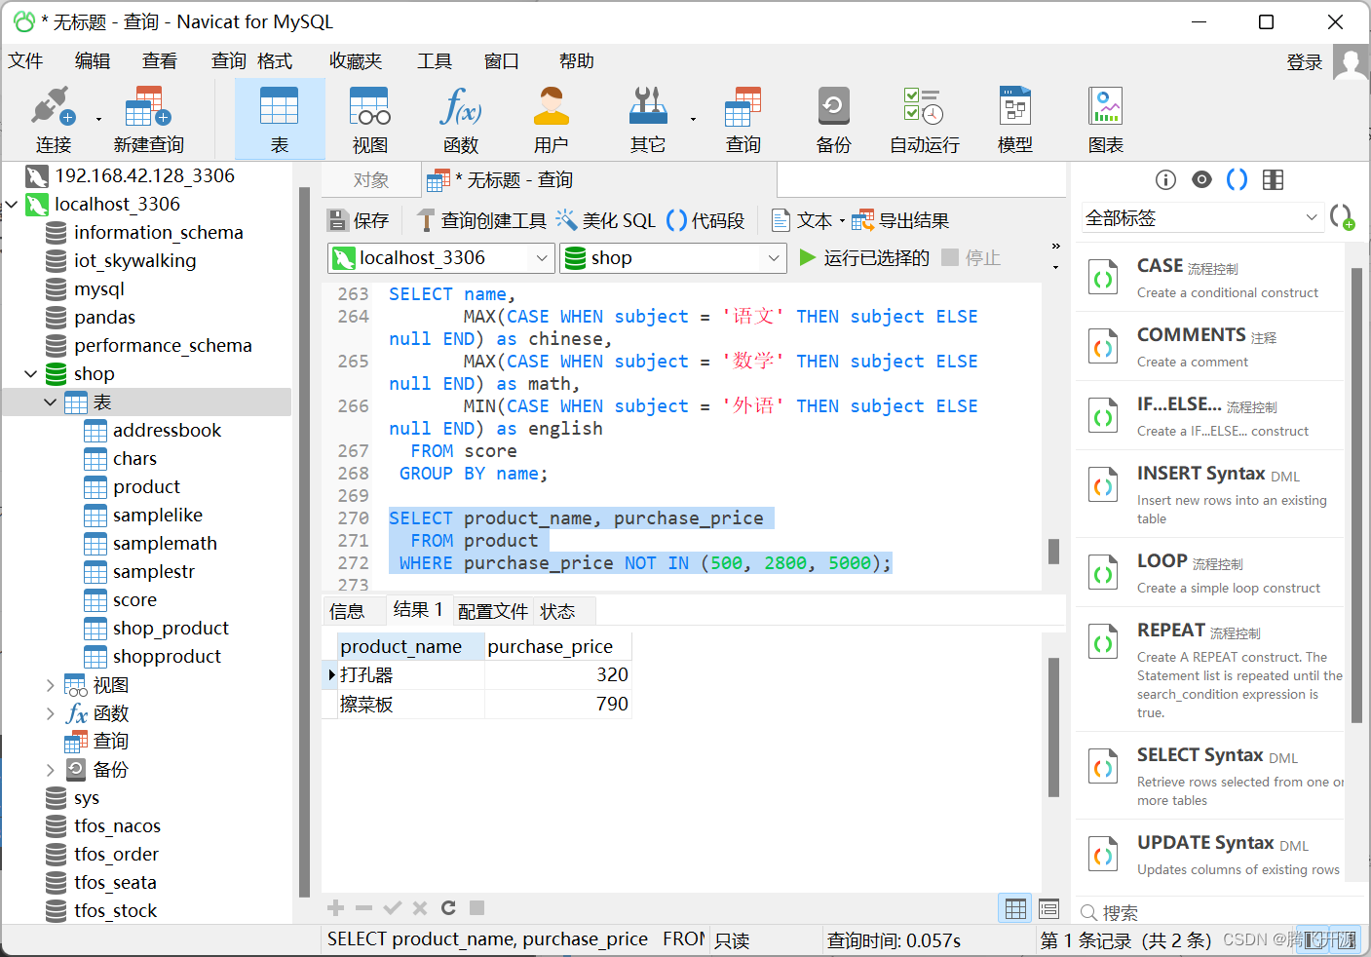Viewport: 1371px width, 957px height.
Task: Switch to the 对象 tab
Action: [371, 180]
